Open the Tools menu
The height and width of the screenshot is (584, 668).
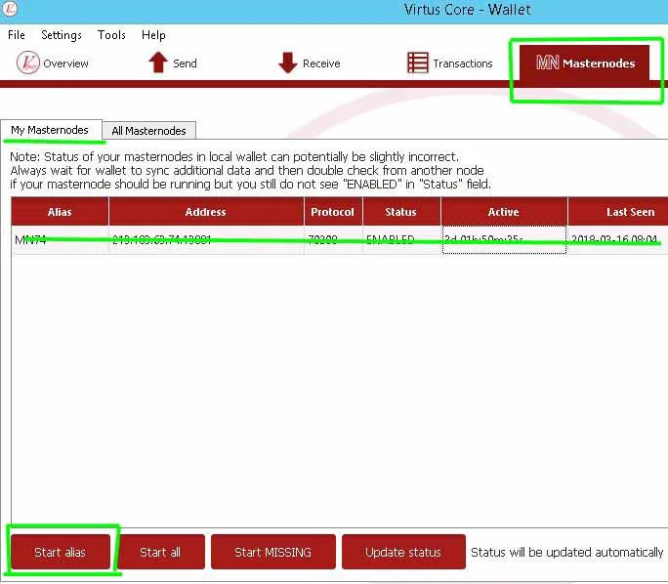coord(111,35)
